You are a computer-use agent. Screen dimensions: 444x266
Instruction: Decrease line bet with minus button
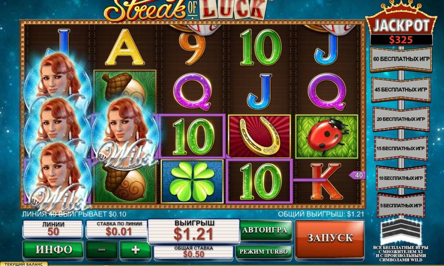102,250
